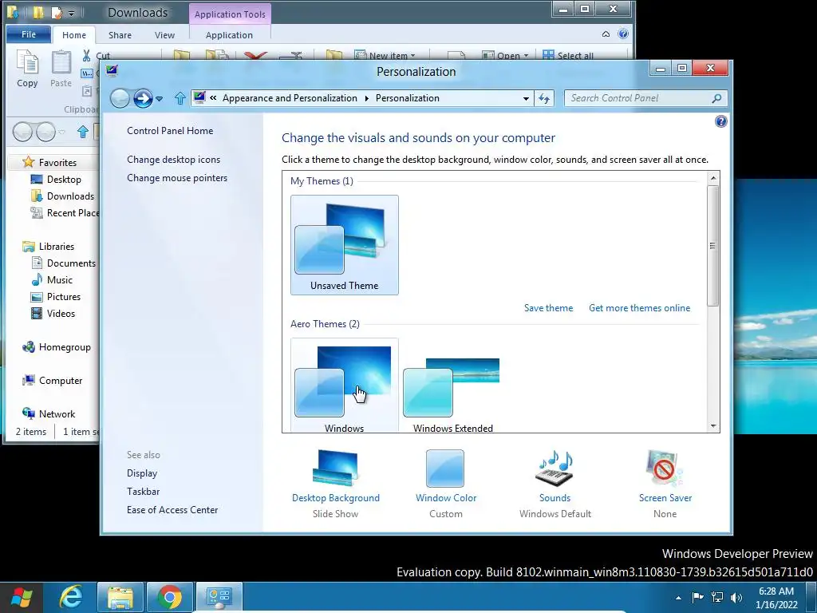This screenshot has width=817, height=613.
Task: Open Internet Explorer from the taskbar
Action: pos(71,597)
